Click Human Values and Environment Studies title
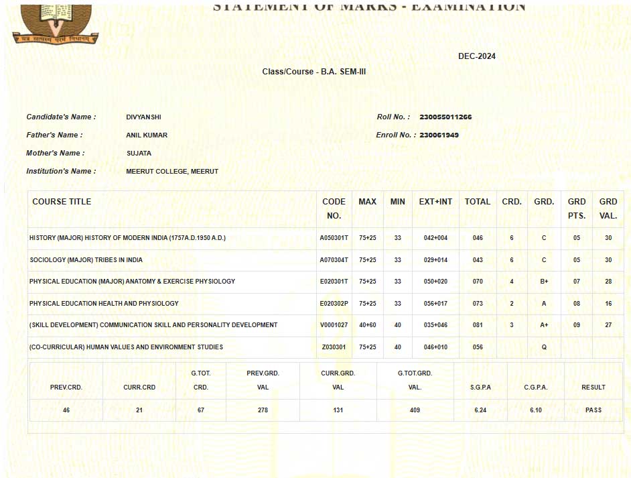The height and width of the screenshot is (478, 631). point(126,347)
